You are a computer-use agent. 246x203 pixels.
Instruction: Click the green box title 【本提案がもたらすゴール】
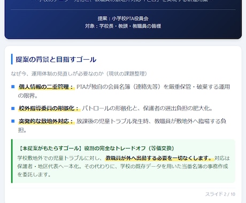pyautogui.click(x=50, y=149)
